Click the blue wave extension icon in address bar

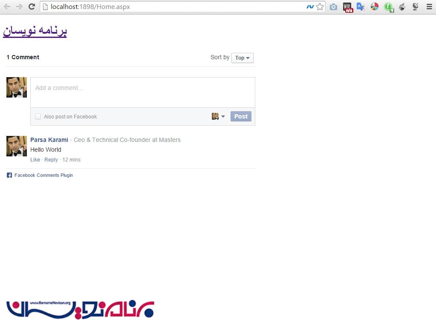pos(310,7)
